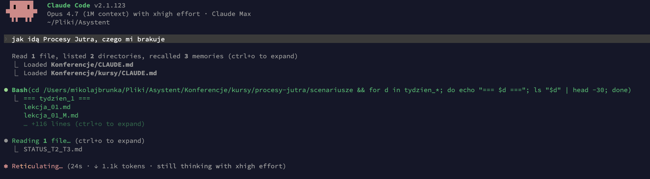Click the green bullet beside the Bash command
The image size is (650, 179).
(x=6, y=90)
